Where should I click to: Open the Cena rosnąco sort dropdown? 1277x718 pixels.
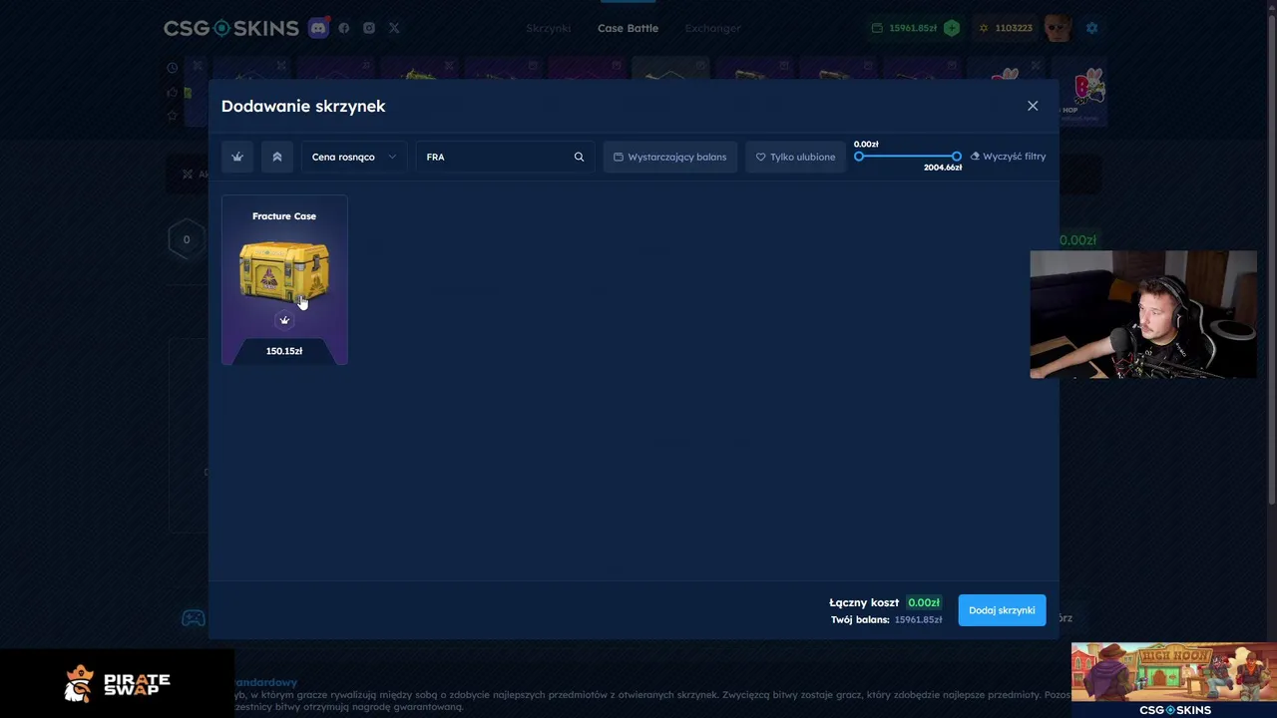point(354,157)
